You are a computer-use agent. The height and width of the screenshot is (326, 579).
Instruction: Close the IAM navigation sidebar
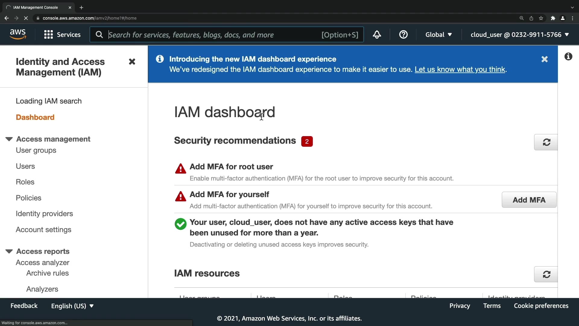pyautogui.click(x=132, y=62)
